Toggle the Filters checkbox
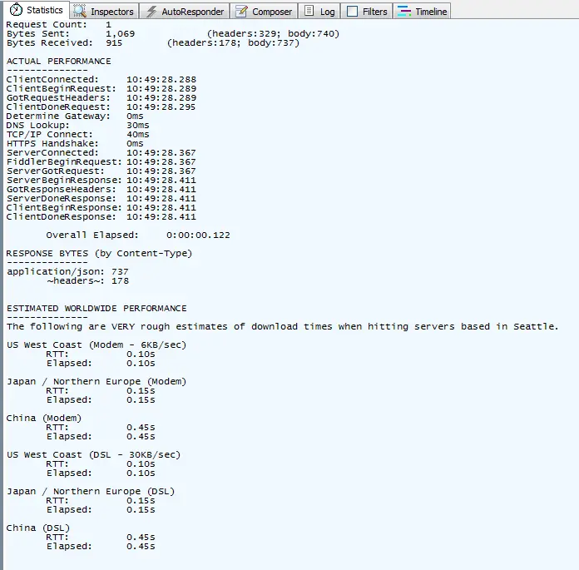 352,12
